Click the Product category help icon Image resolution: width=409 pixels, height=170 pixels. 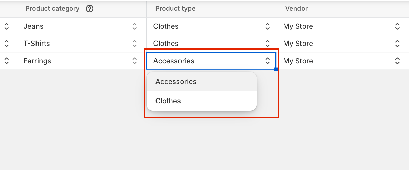[x=90, y=9]
